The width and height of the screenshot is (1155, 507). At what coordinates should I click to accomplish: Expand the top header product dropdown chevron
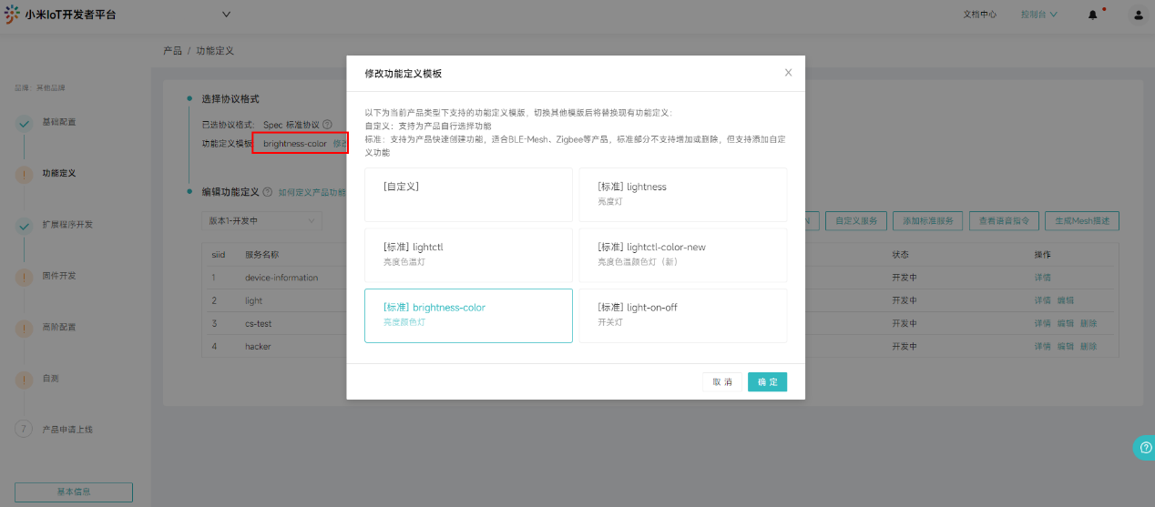pyautogui.click(x=226, y=14)
